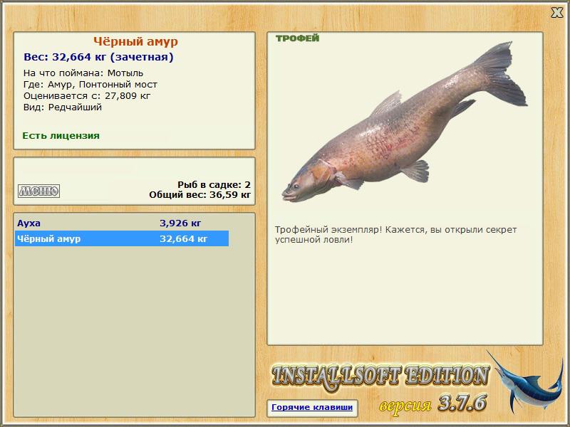Image resolution: width=570 pixels, height=427 pixels.
Task: Open the Меню button
Action: (x=39, y=191)
